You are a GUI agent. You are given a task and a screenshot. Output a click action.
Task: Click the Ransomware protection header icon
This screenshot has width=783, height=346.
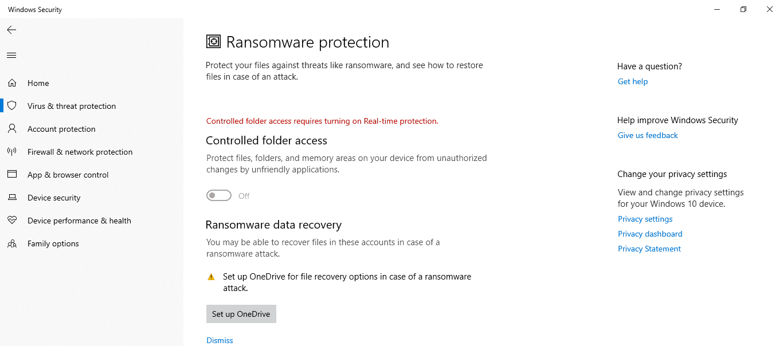(213, 41)
